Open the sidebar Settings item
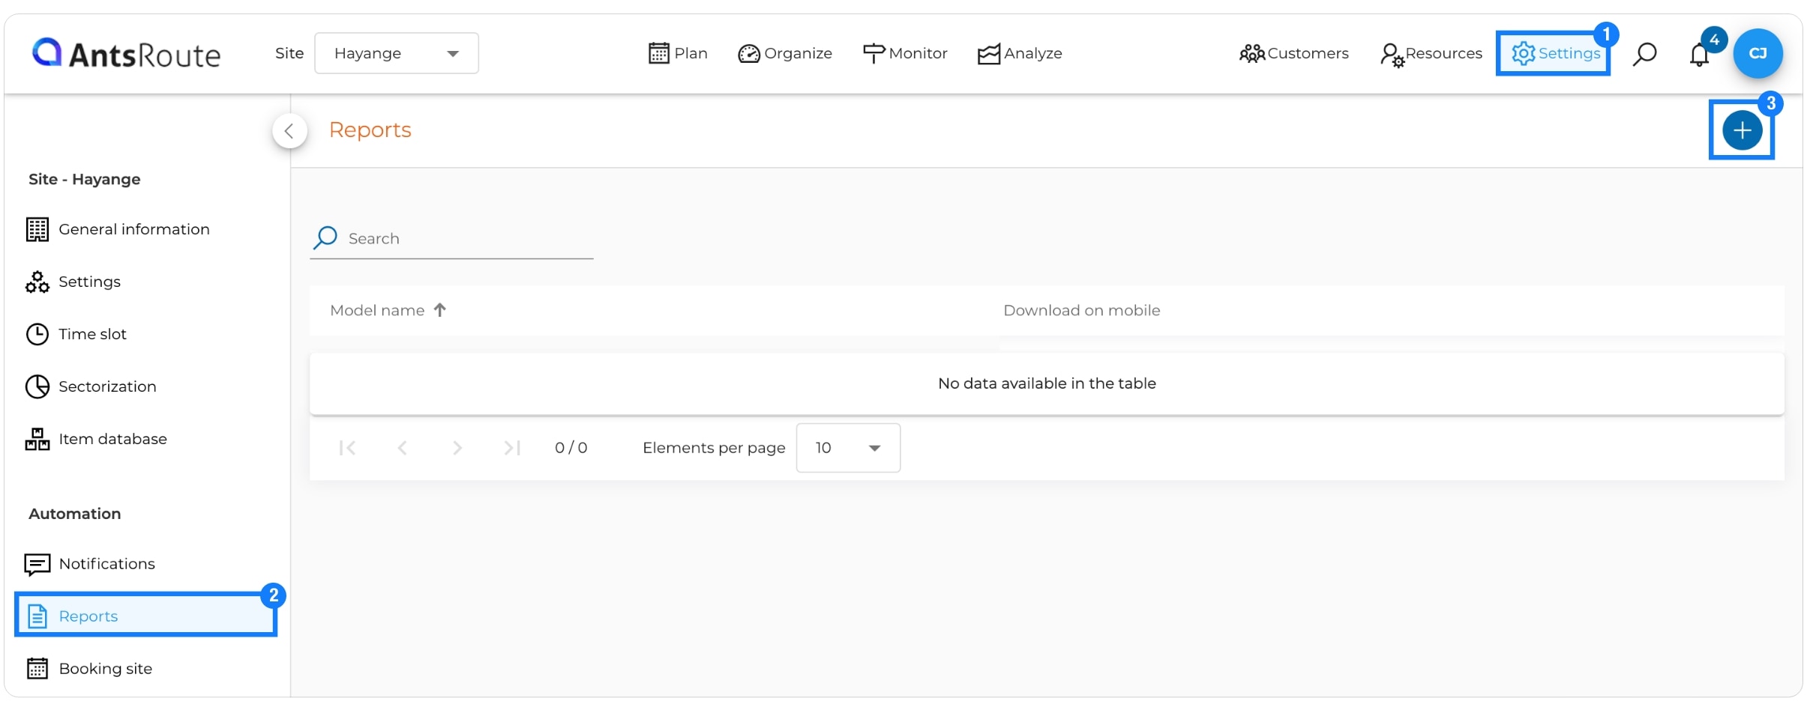 73,282
